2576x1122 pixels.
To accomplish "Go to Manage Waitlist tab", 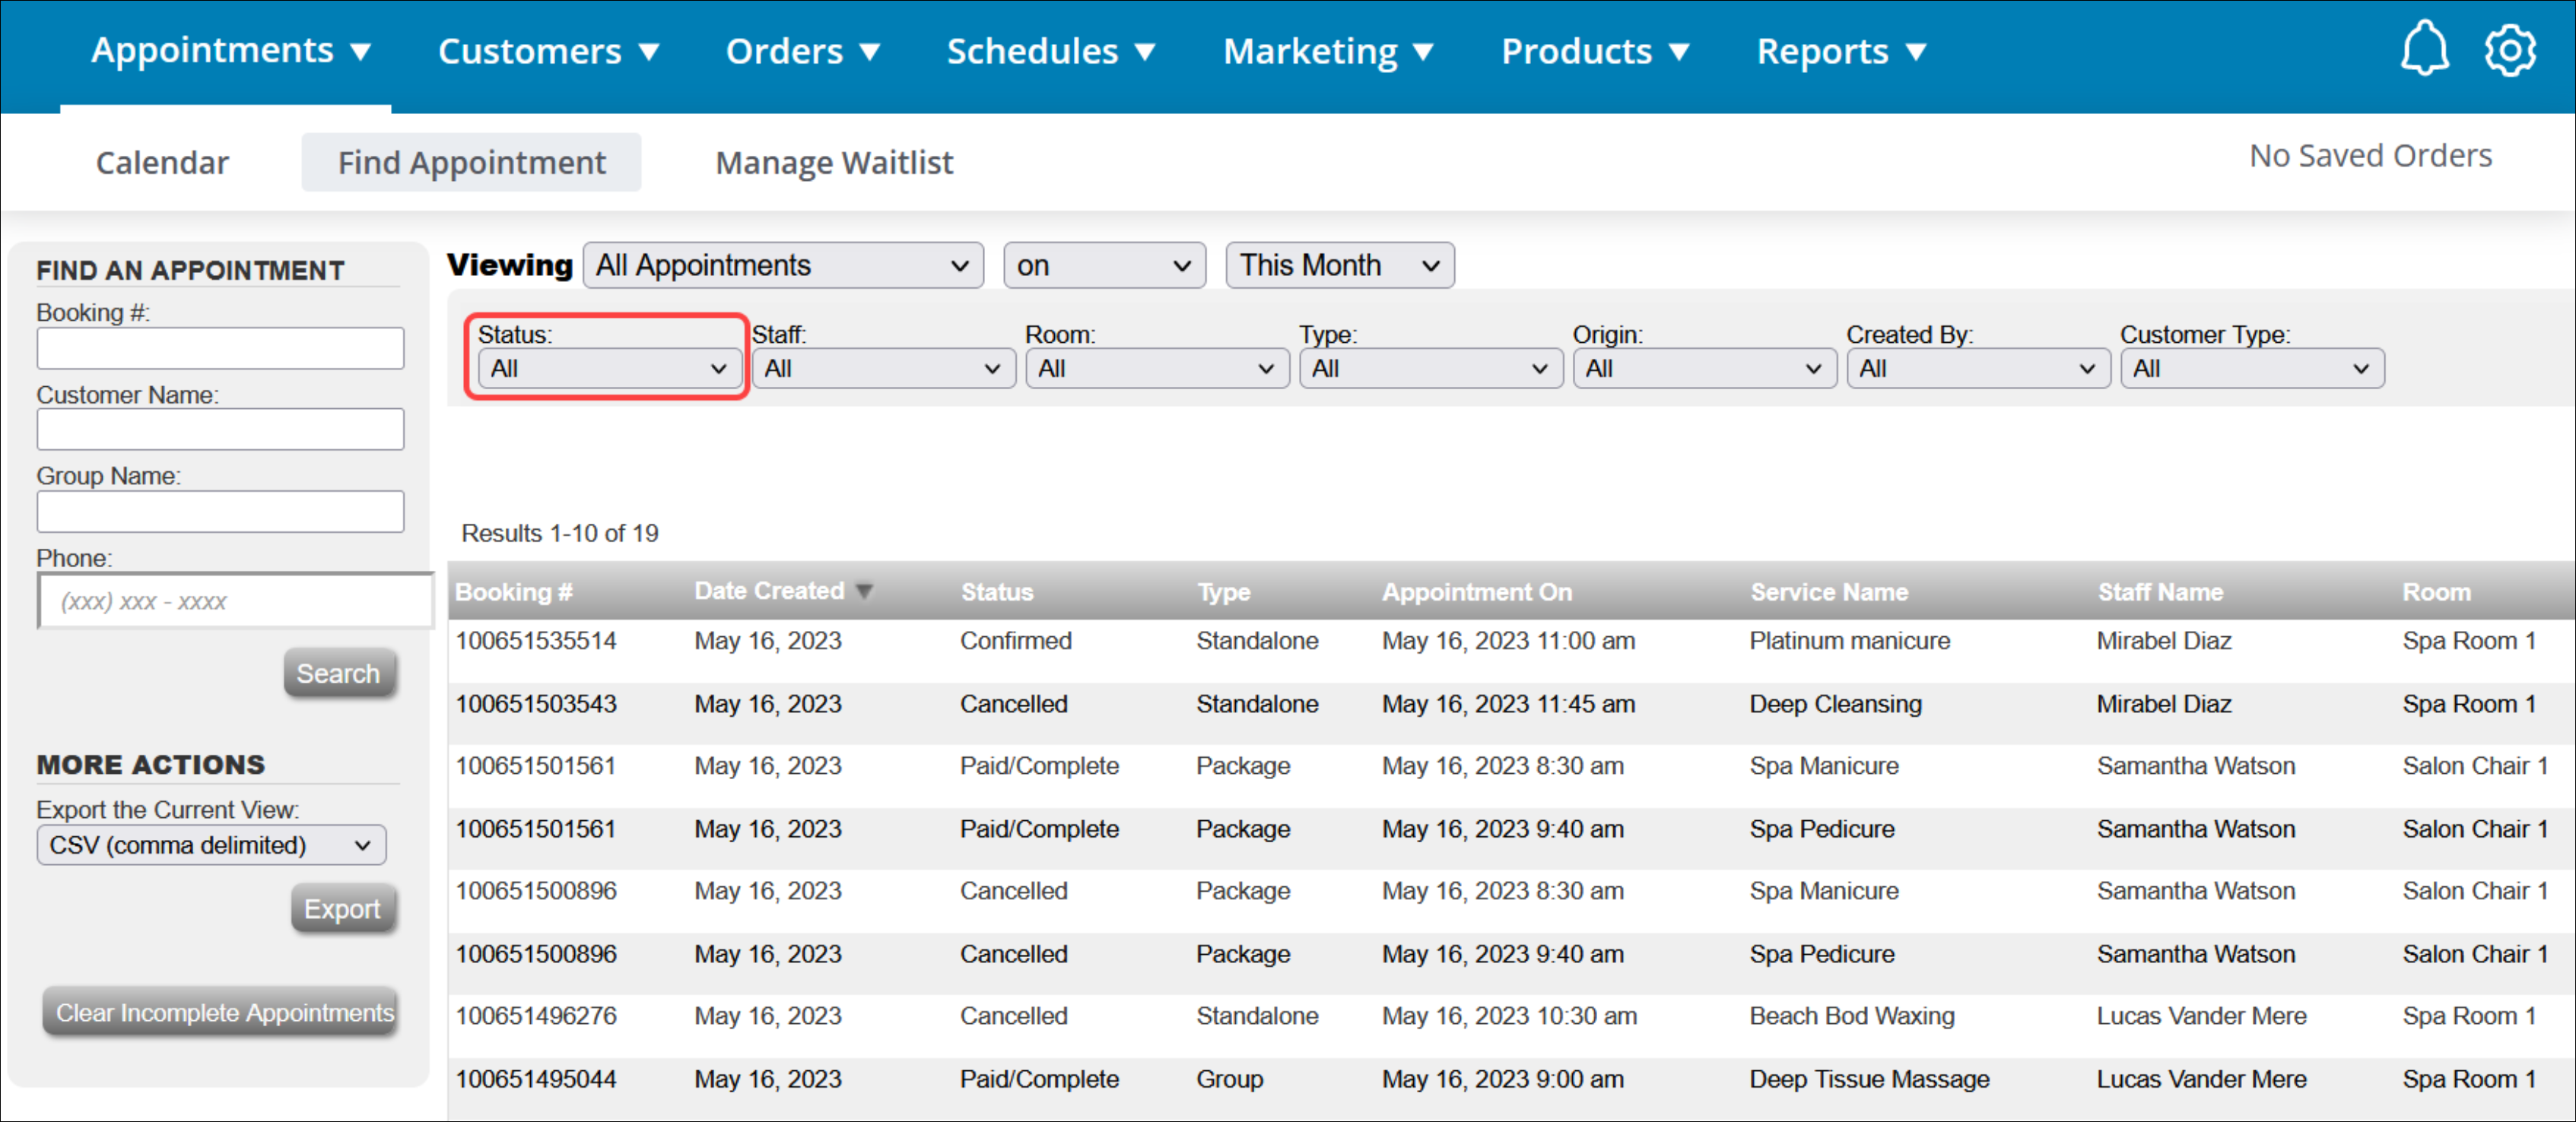I will pos(834,162).
